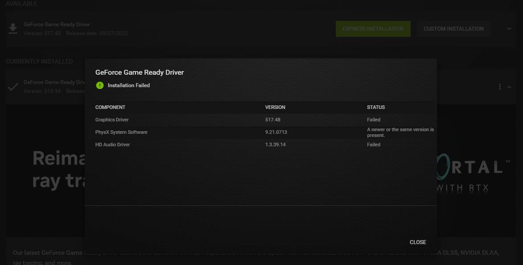The width and height of the screenshot is (523, 265).
Task: Click the VERSION column header
Action: (275, 107)
